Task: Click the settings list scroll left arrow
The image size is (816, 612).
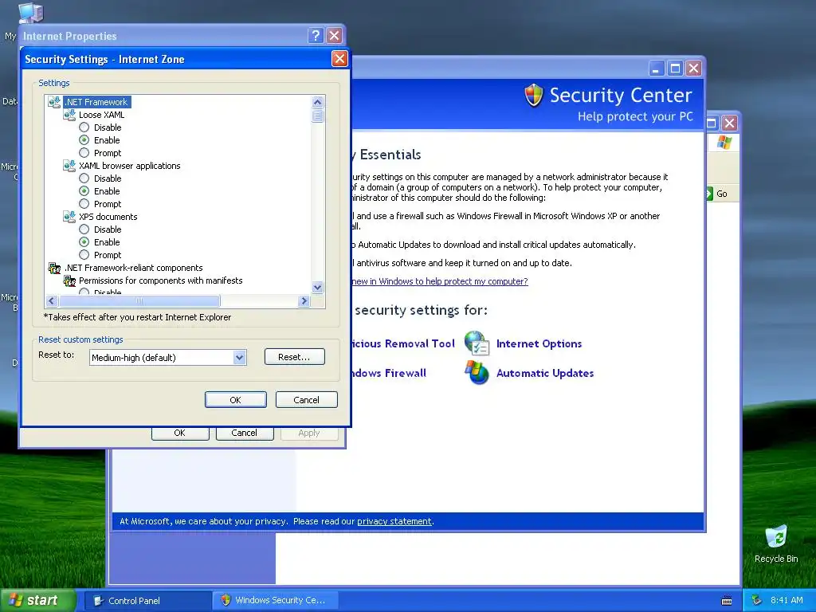Action: tap(52, 300)
